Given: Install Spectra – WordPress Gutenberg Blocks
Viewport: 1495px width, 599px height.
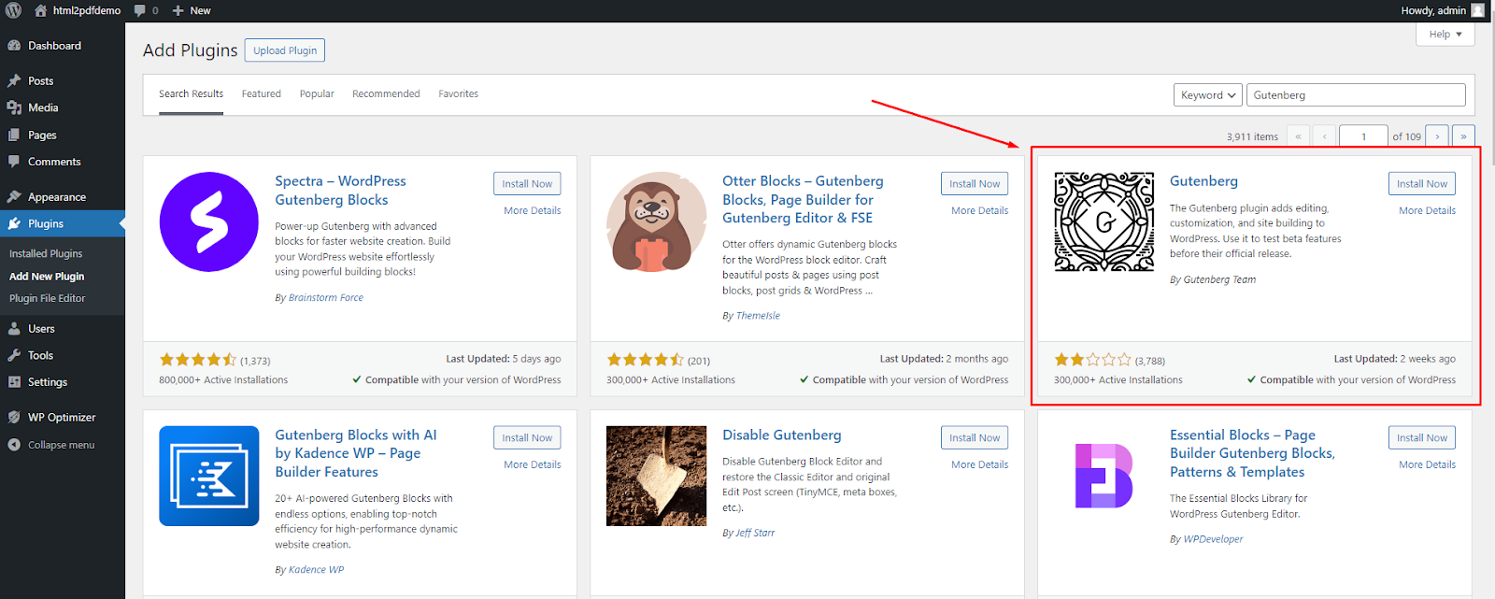Looking at the screenshot, I should [527, 184].
